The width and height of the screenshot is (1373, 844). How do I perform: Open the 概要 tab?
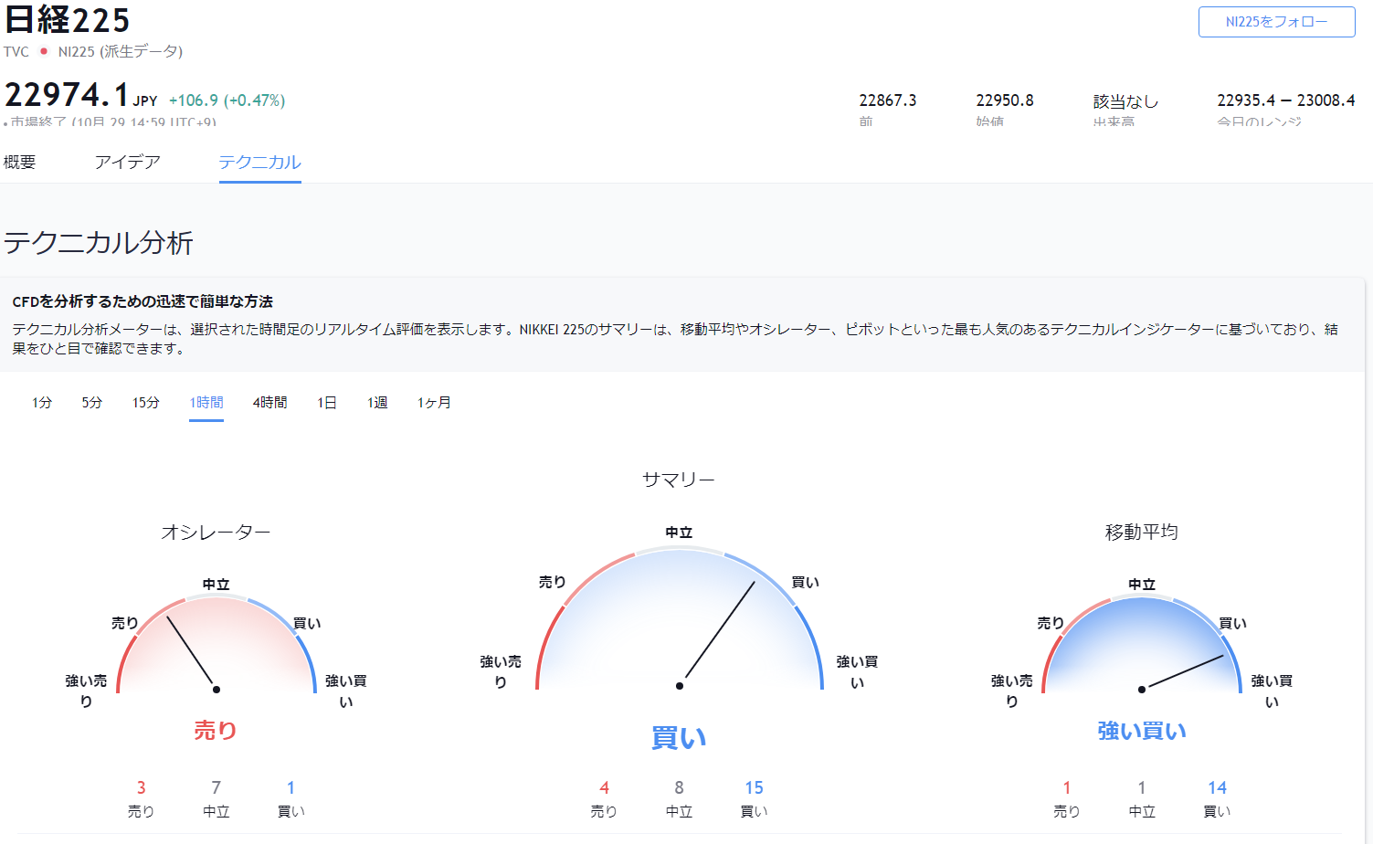click(20, 162)
